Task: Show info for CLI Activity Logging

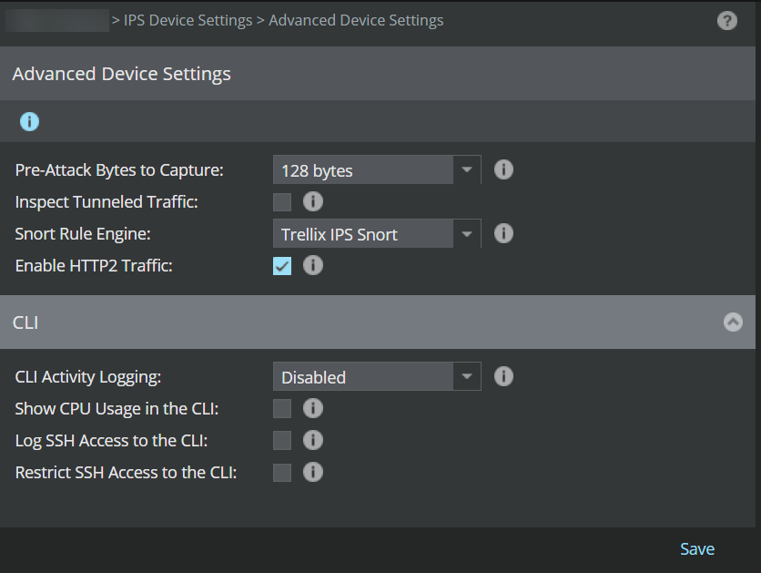Action: coord(503,376)
